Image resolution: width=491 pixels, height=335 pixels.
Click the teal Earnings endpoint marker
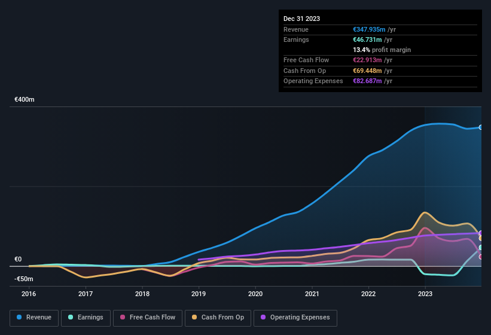click(481, 248)
